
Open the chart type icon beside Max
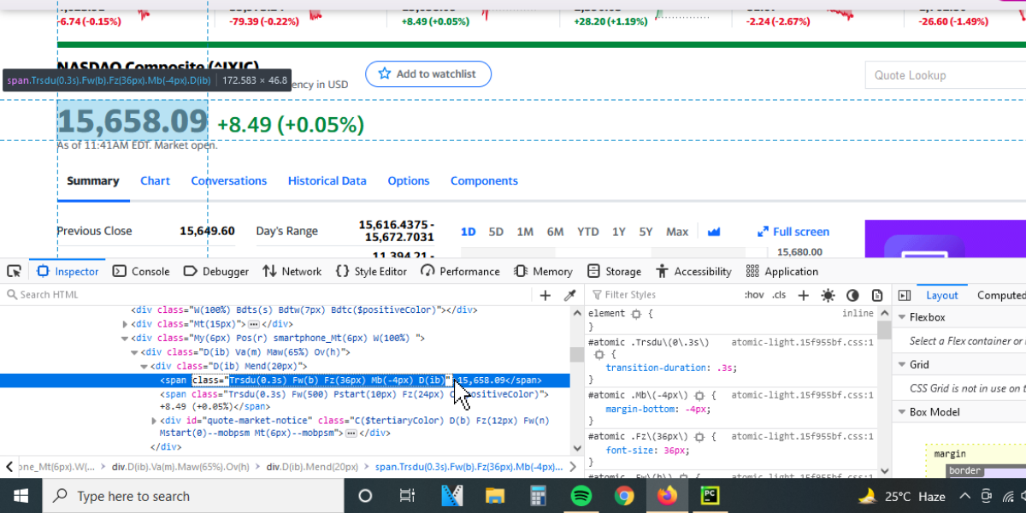(x=714, y=231)
